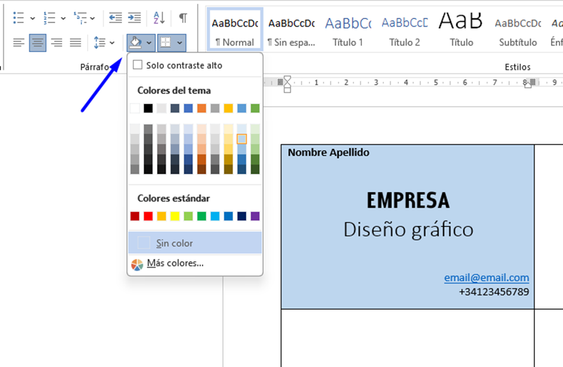Viewport: 563px width, 367px height.
Task: Align text to the right
Action: (57, 43)
